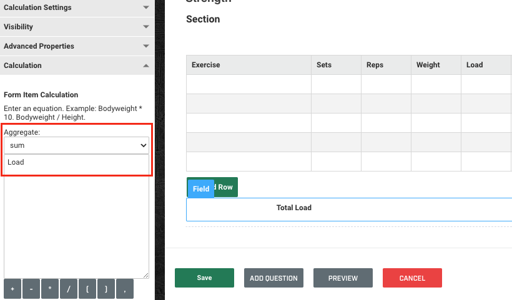Click the red CANCEL button
512x300 pixels.
(x=412, y=278)
